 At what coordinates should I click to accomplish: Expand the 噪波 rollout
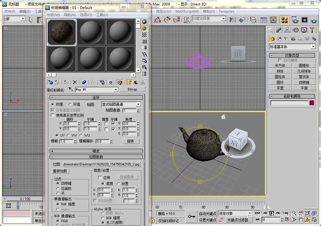tap(96, 151)
